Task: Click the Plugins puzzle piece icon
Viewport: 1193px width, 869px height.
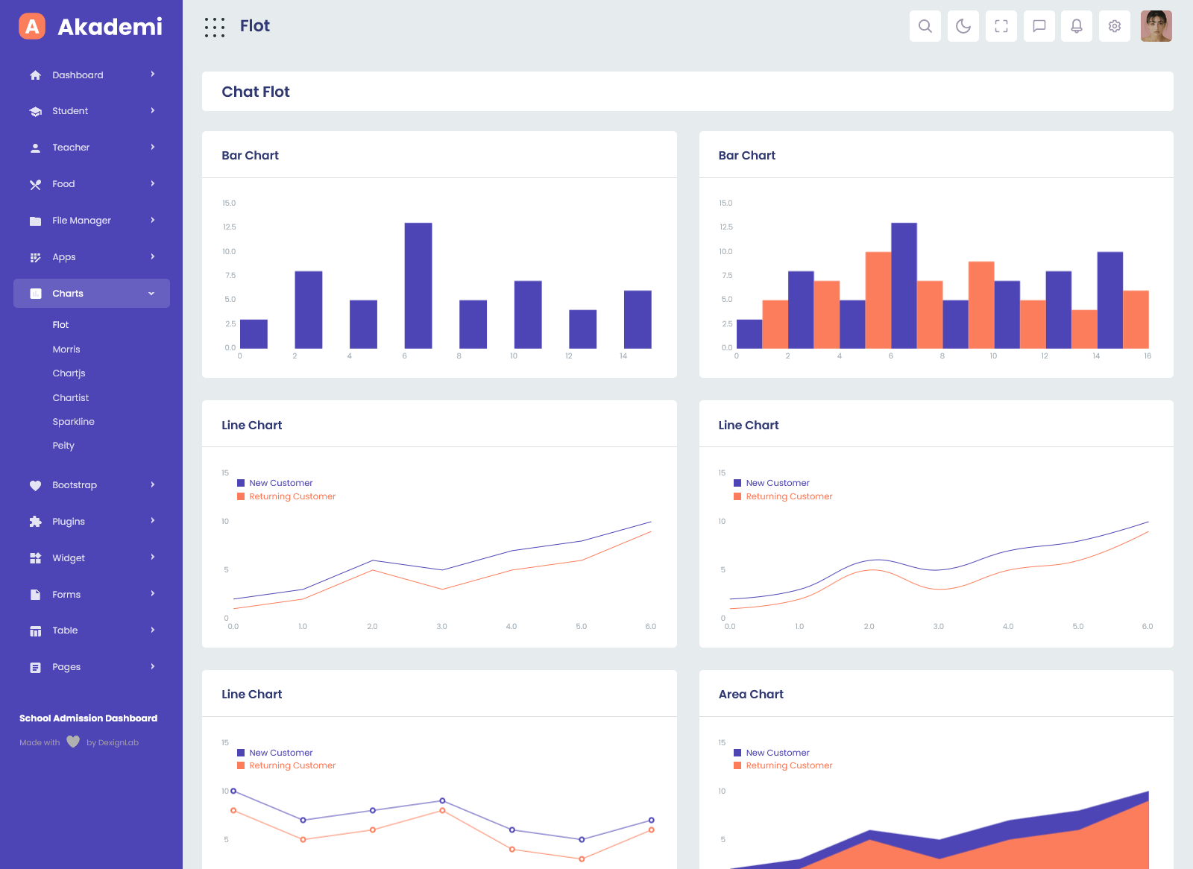Action: (35, 522)
